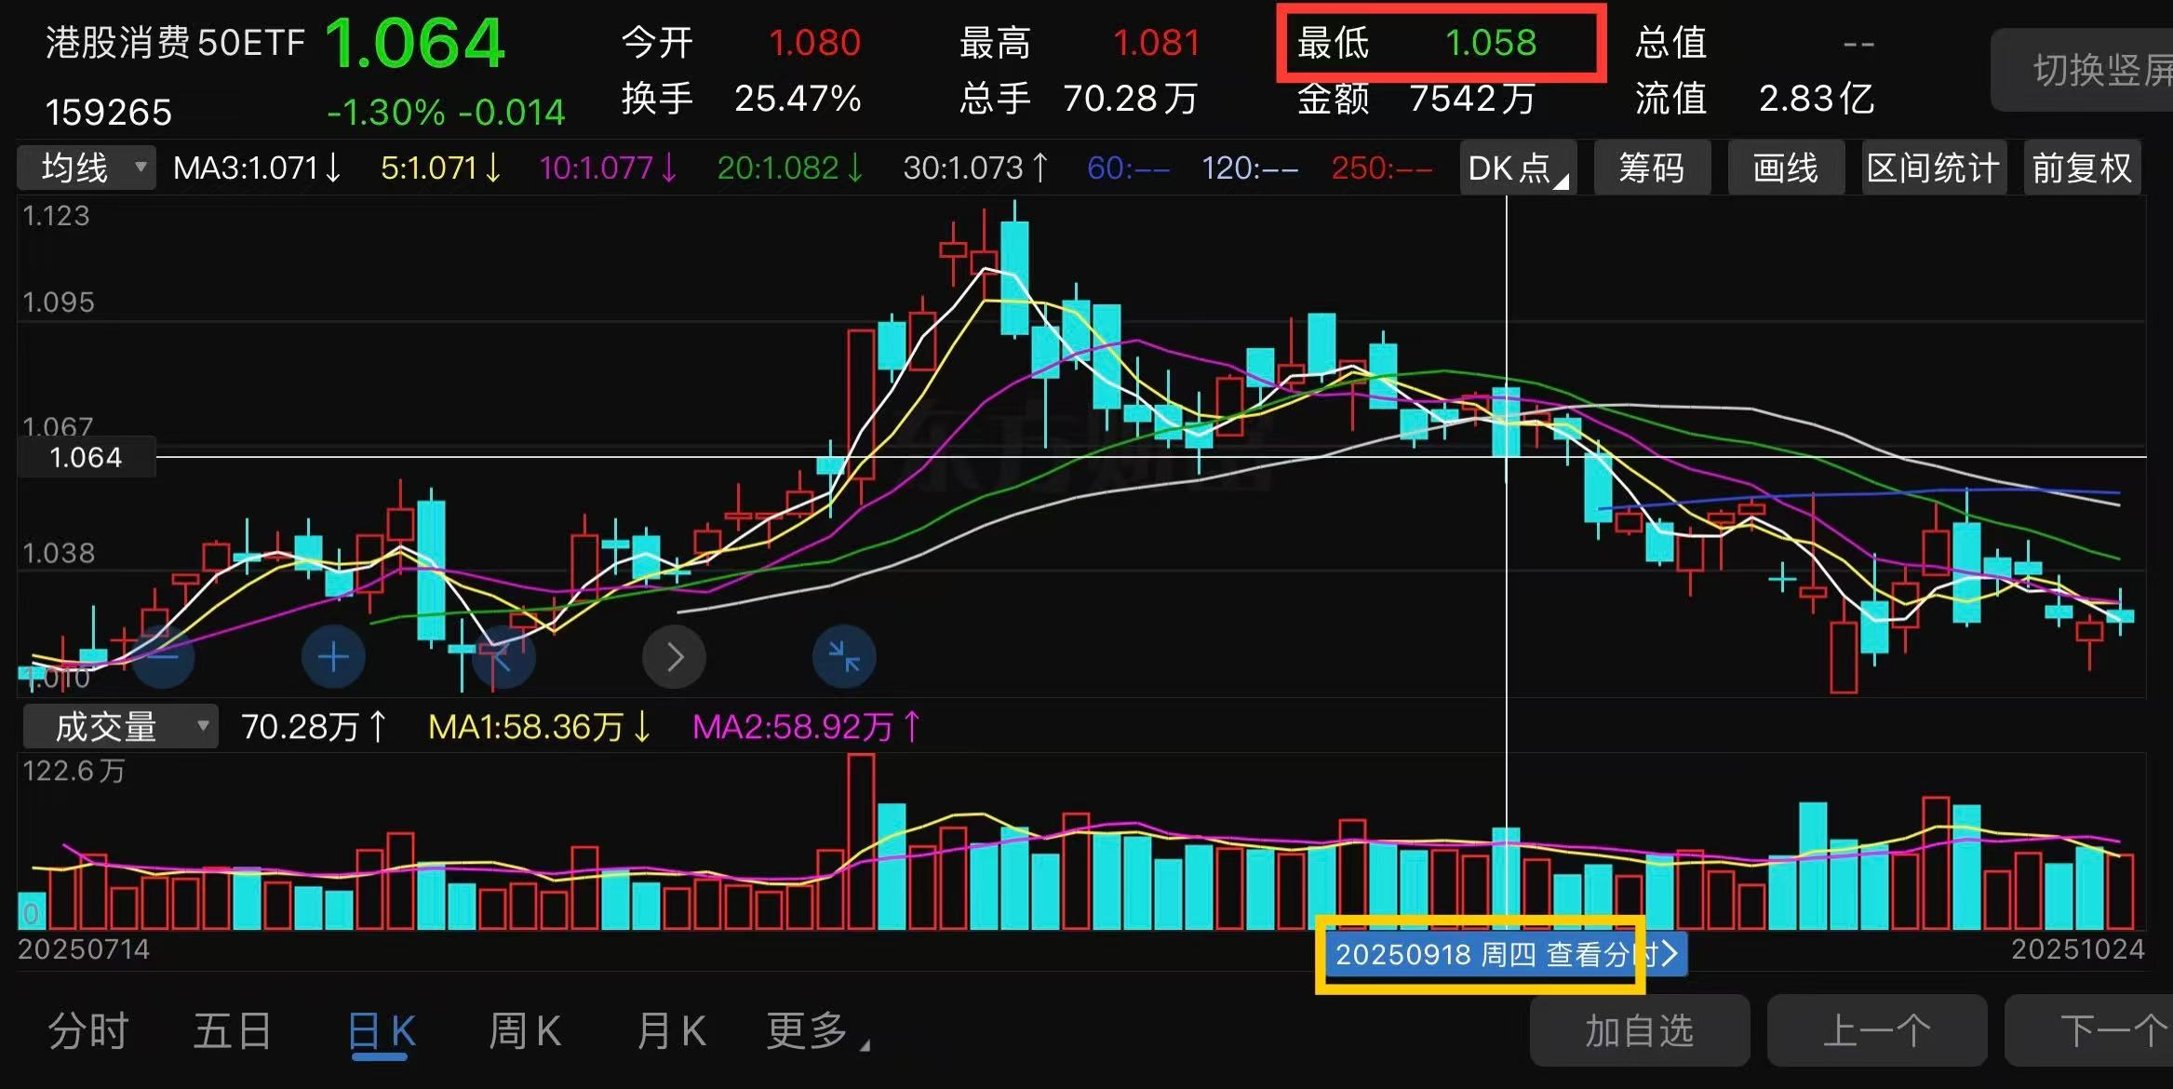Click the zoom in plus icon on the chart
2173x1089 pixels.
(x=333, y=657)
